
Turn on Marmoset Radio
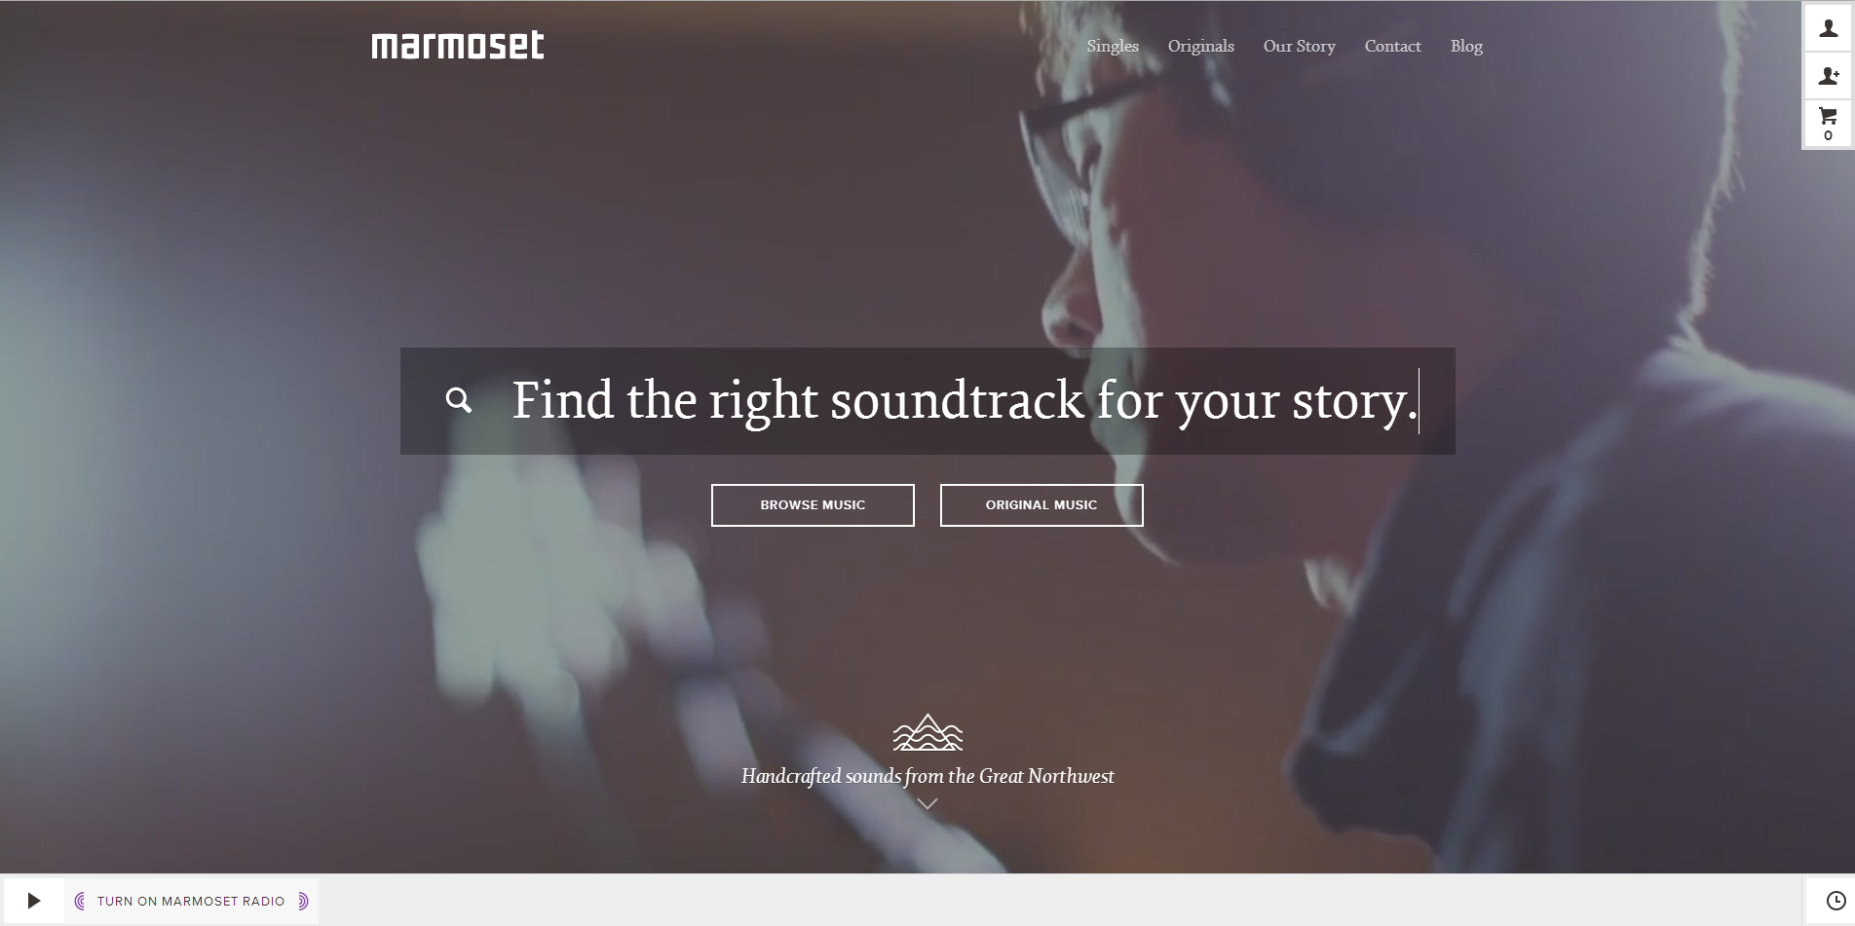pos(191,901)
